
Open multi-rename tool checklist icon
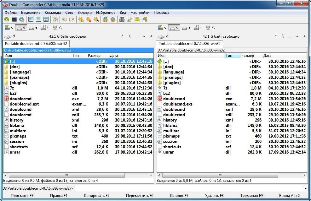pos(129,19)
